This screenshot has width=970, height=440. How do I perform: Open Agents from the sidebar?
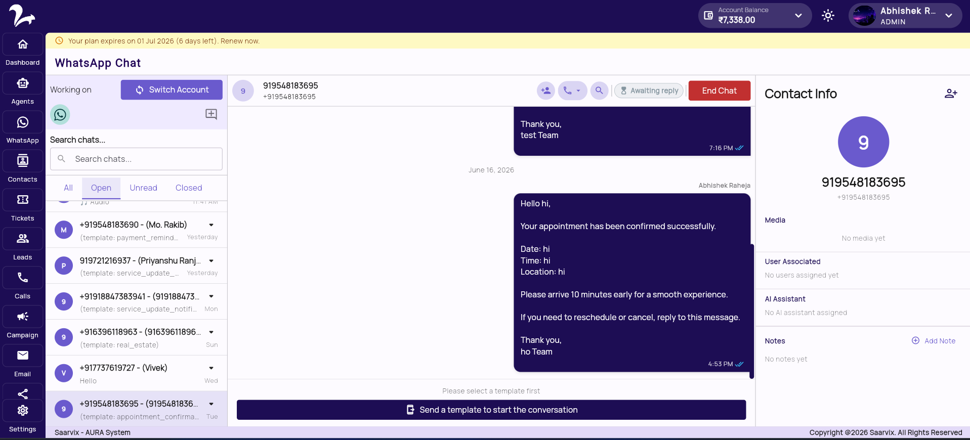pos(23,83)
